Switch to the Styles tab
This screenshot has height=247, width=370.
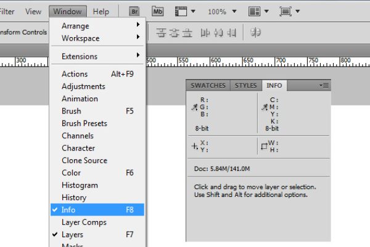pos(245,86)
